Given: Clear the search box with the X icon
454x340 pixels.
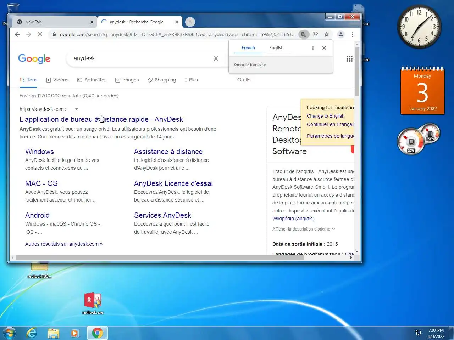Looking at the screenshot, I should (216, 58).
